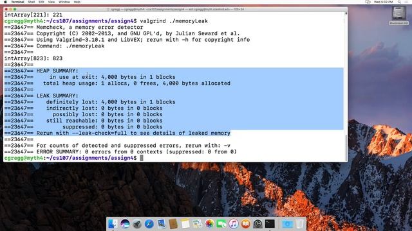Click the clock showing Wed 5:02 PM
412x231 pixels.
pos(384,2)
